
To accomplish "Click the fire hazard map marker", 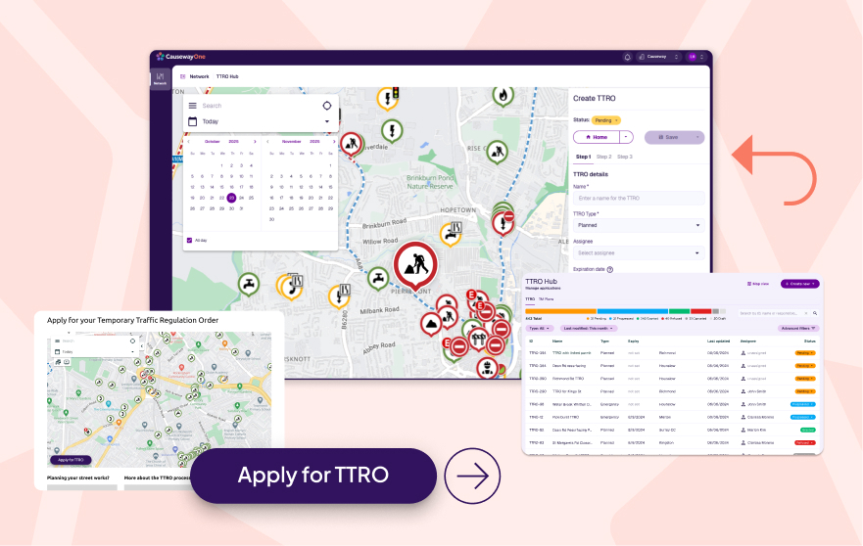I will 502,96.
